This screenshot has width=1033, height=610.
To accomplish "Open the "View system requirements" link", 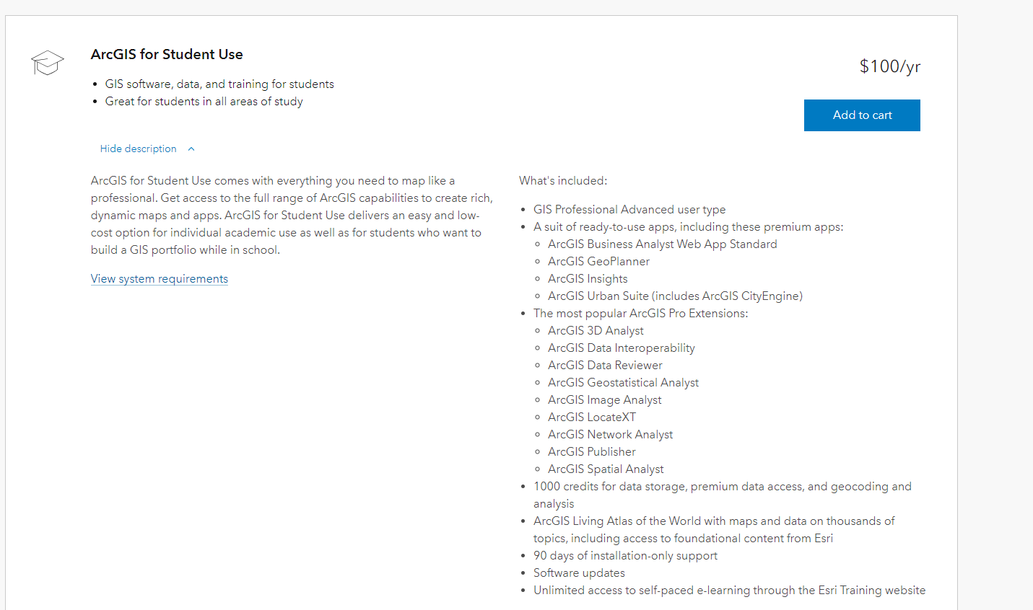I will [159, 278].
